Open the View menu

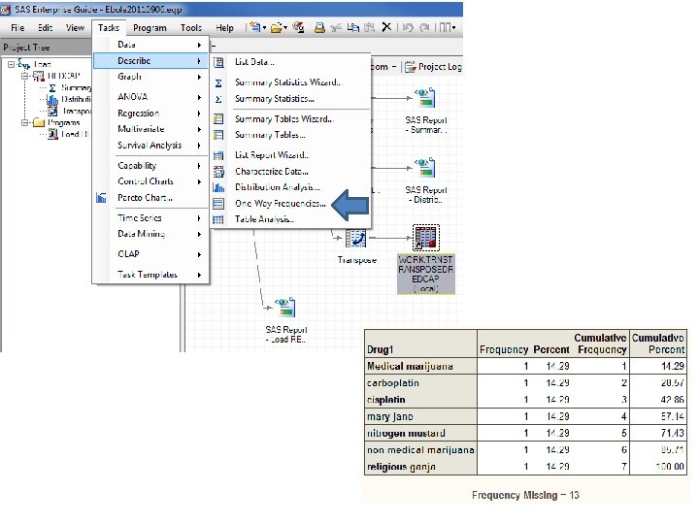(x=75, y=27)
